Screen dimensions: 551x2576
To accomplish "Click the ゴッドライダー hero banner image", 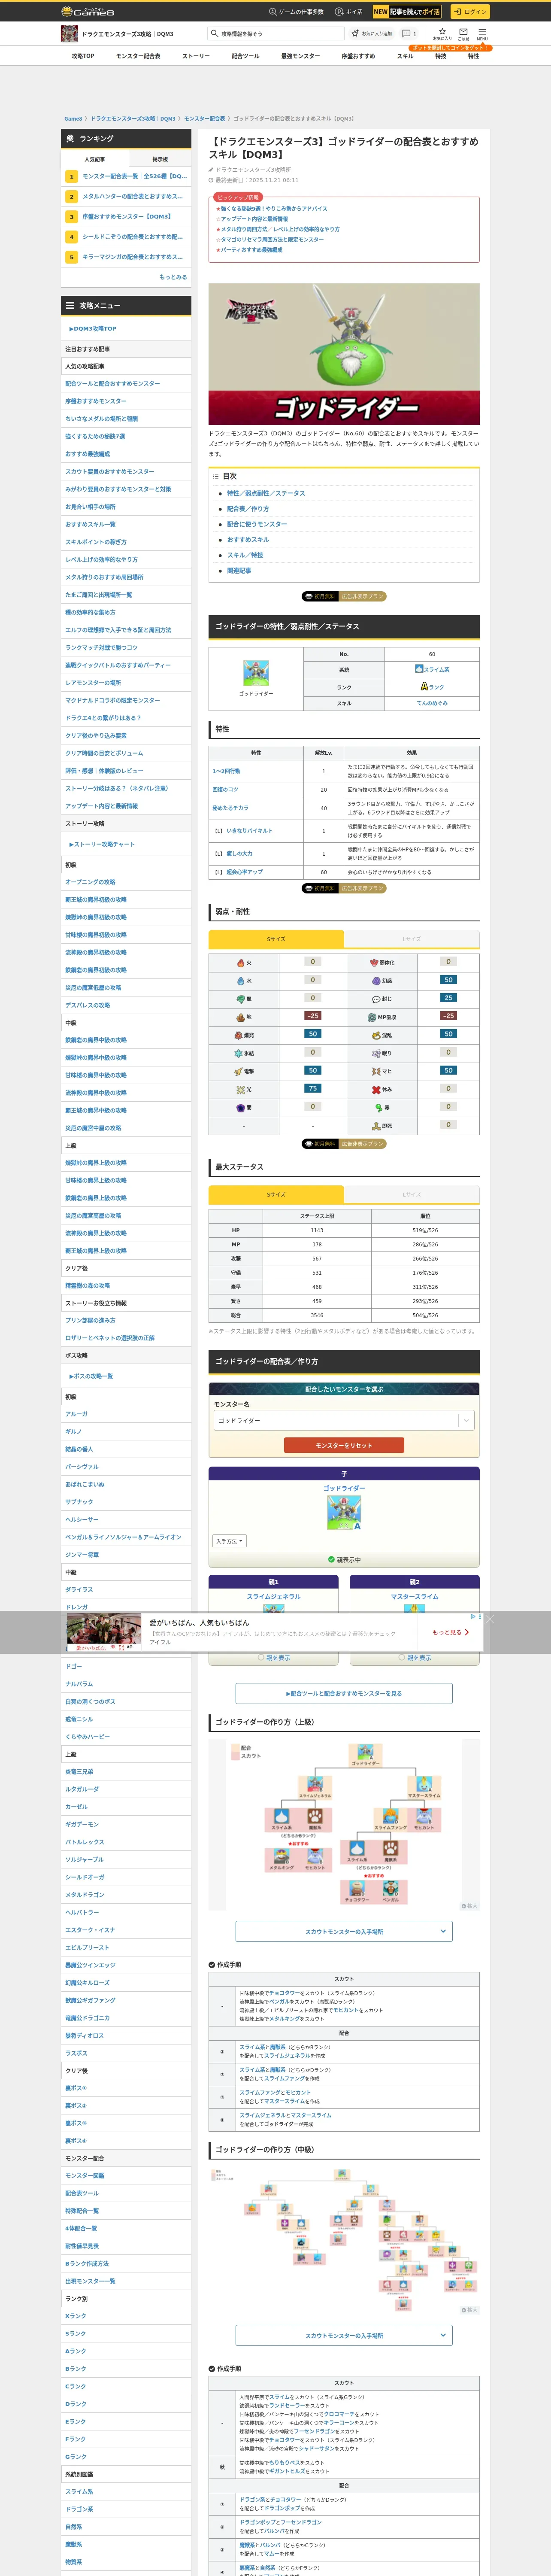I will pyautogui.click(x=344, y=354).
